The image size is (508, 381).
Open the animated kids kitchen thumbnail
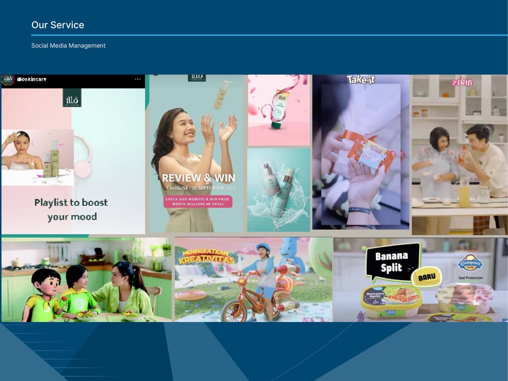click(86, 280)
